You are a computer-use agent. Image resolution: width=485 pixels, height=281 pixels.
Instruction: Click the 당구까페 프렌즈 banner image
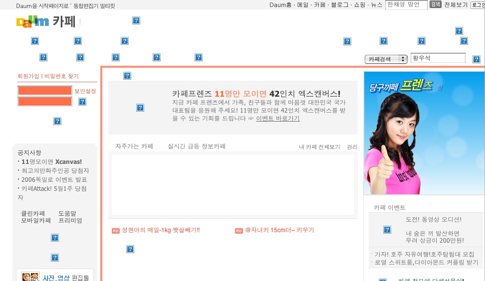[x=424, y=133]
